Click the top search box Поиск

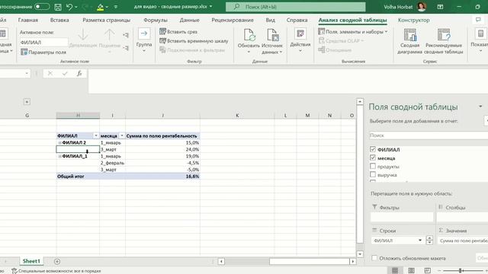coord(296,7)
